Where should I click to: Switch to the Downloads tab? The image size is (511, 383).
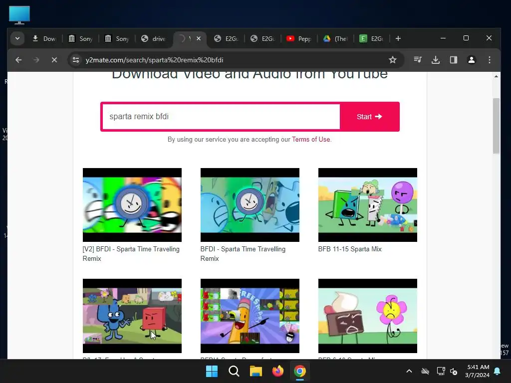[x=44, y=39]
